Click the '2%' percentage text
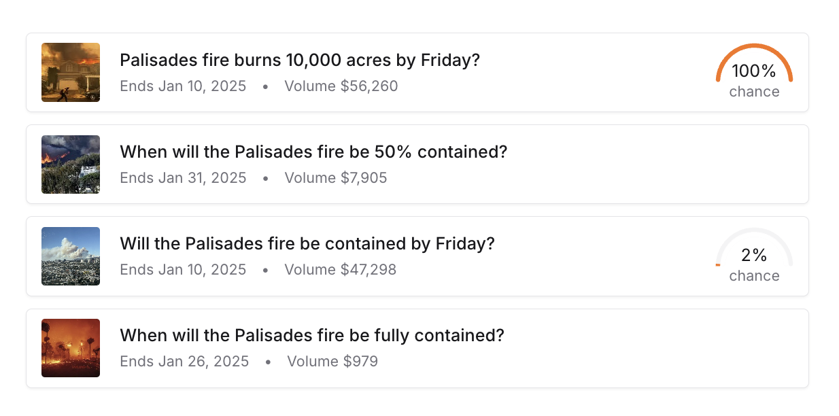 [754, 255]
